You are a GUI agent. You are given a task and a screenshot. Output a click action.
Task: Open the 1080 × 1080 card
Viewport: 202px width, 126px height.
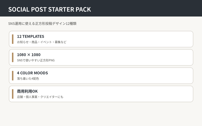101,57
